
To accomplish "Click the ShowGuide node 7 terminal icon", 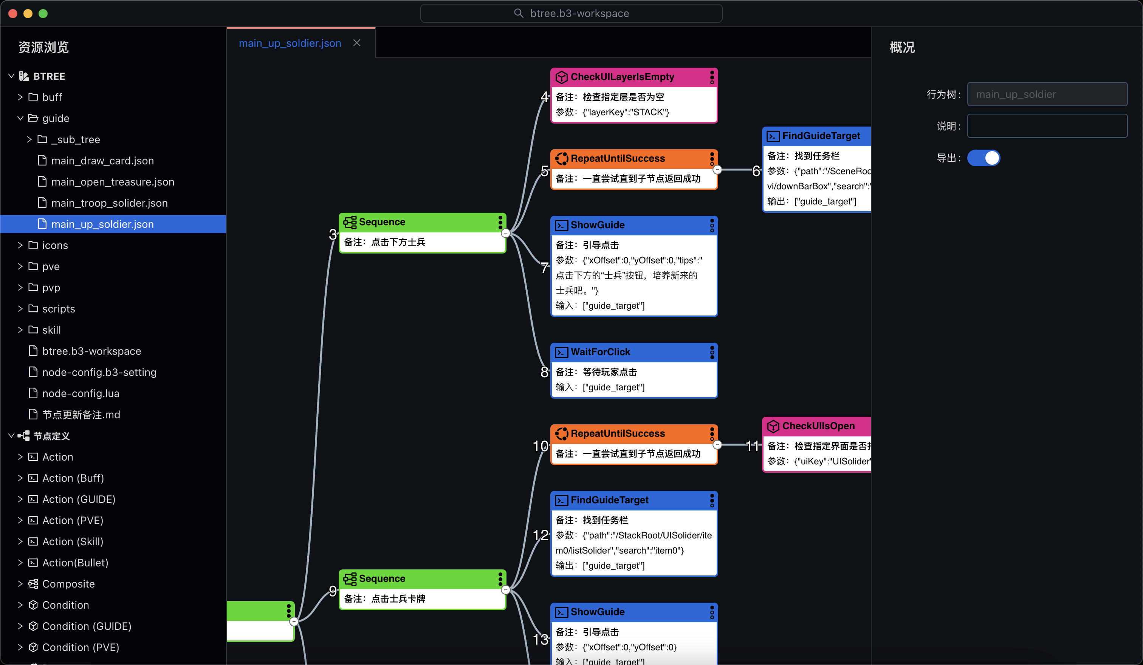I will click(x=562, y=225).
